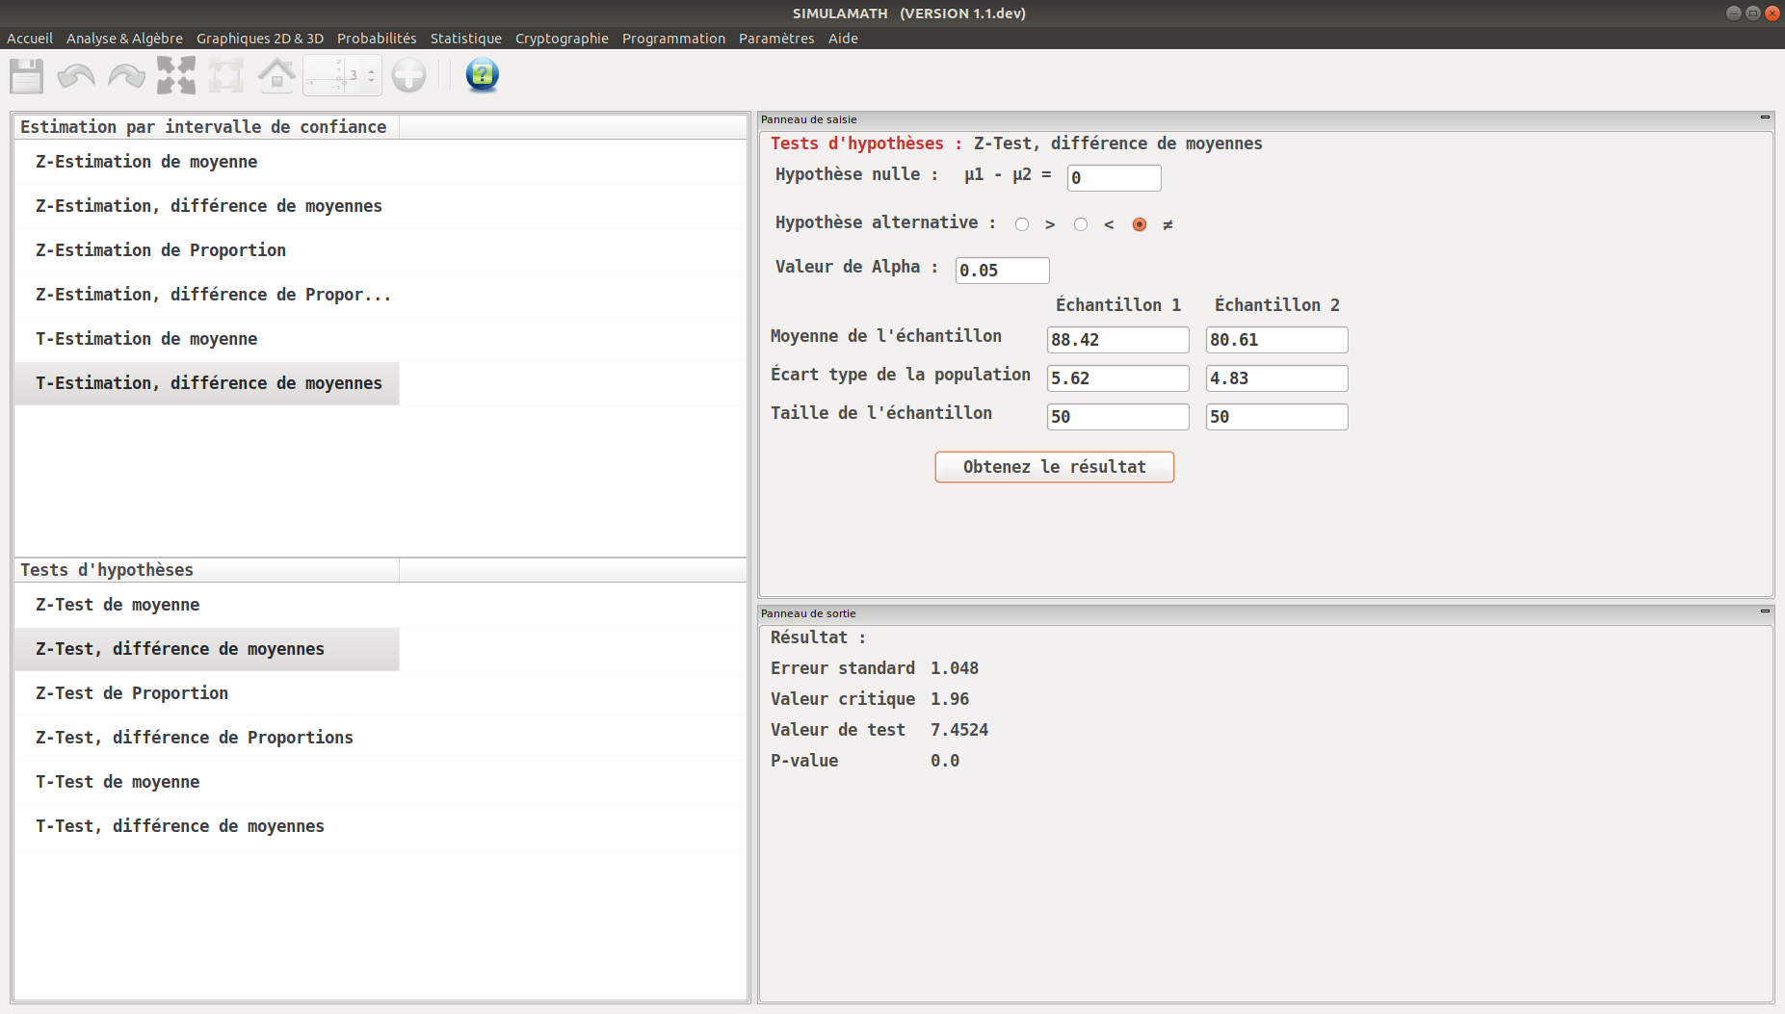1785x1014 pixels.
Task: Click the Estimation par intervalle de confiance header
Action: pos(207,127)
